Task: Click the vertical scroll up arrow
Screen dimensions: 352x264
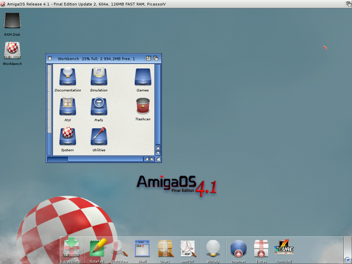Action: [x=158, y=148]
